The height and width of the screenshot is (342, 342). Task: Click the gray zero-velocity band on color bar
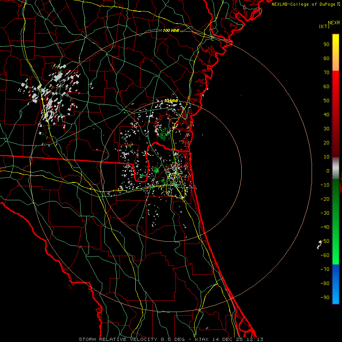pos(336,168)
